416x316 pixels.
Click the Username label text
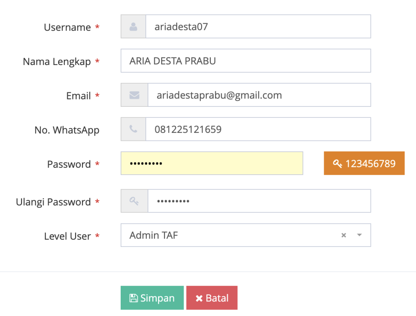[67, 27]
